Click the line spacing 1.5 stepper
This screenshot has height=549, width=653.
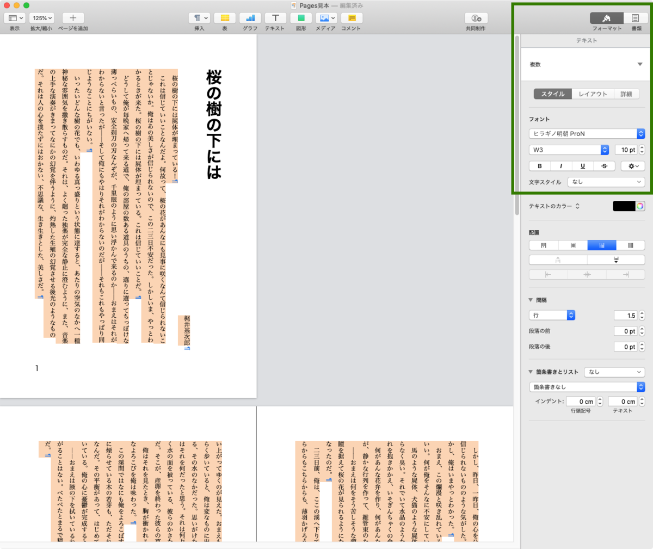pyautogui.click(x=642, y=315)
